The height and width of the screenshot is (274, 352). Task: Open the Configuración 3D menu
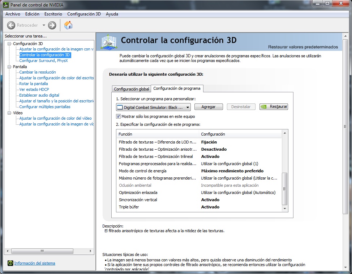click(x=84, y=14)
